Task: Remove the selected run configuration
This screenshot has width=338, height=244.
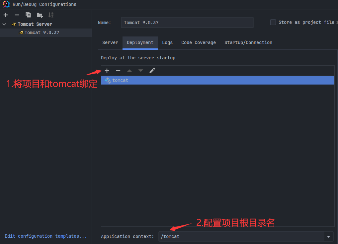Action: click(17, 15)
